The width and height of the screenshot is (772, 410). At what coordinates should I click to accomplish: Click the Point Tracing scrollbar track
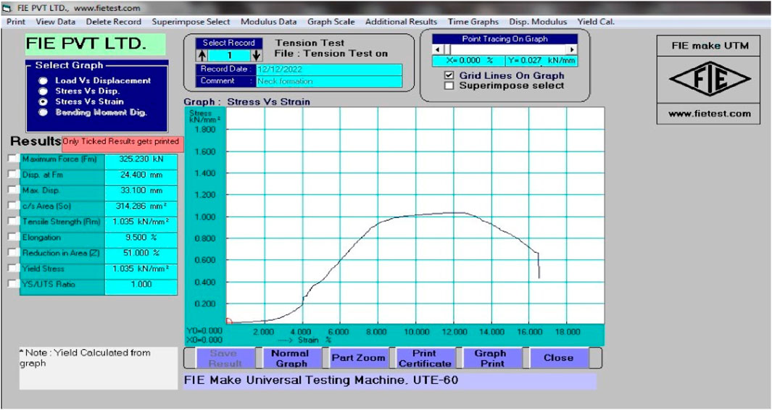pos(509,50)
